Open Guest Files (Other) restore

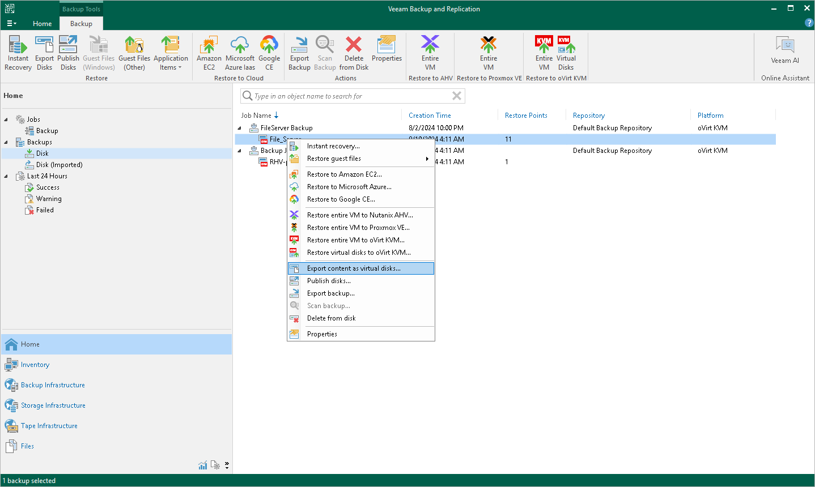[x=134, y=53]
